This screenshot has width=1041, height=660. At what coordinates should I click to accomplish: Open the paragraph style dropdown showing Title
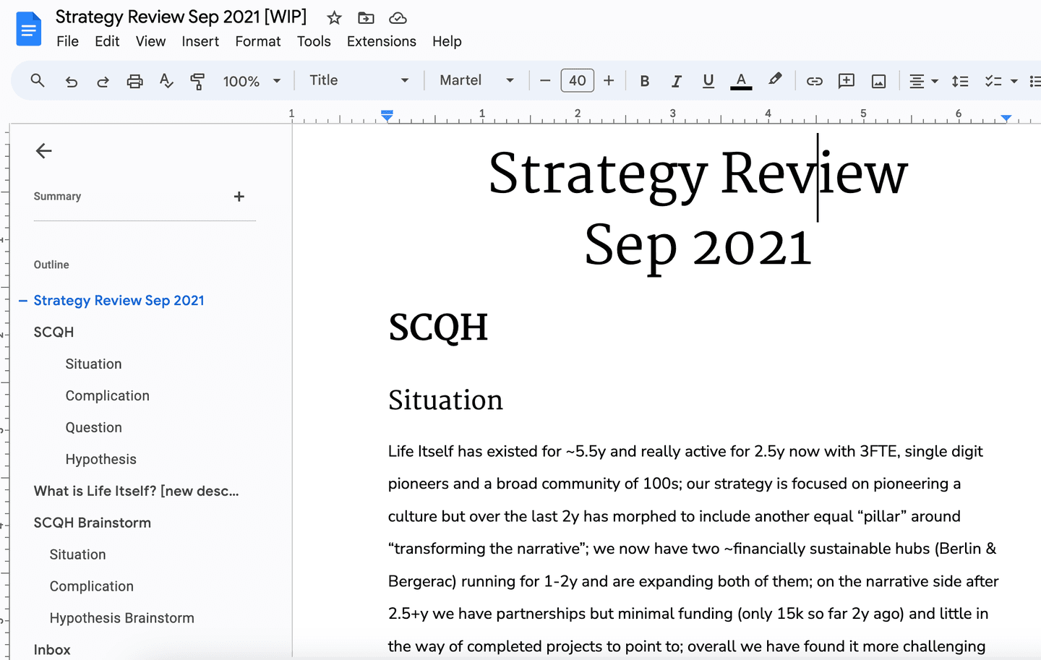(359, 80)
